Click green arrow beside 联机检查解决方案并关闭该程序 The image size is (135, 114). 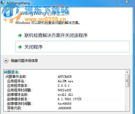pos(20,35)
